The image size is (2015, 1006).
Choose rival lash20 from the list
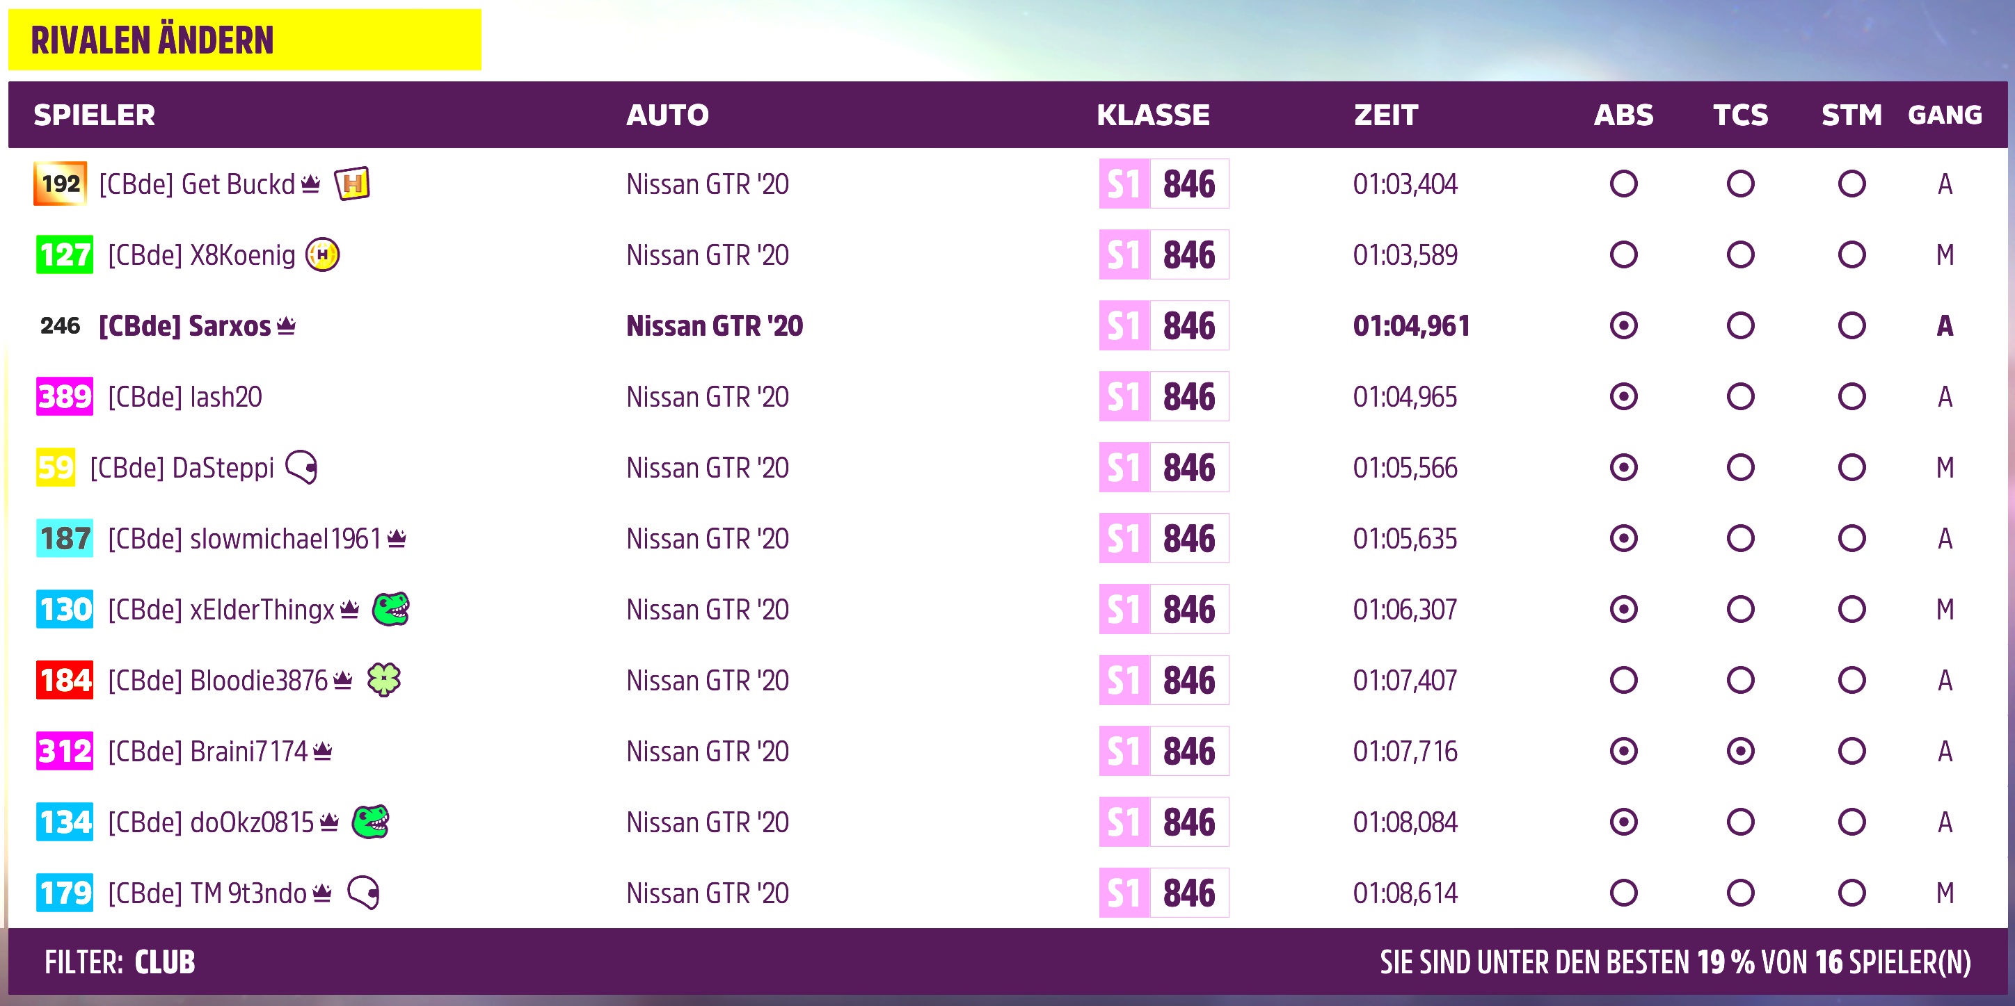click(1007, 397)
